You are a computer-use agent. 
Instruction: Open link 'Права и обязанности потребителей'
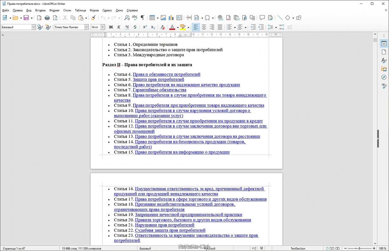(x=167, y=74)
